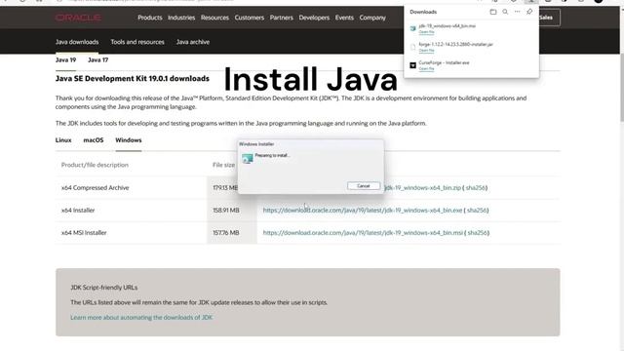624x351 pixels.
Task: Open downloads folder icon in Downloads panel
Action: (493, 12)
